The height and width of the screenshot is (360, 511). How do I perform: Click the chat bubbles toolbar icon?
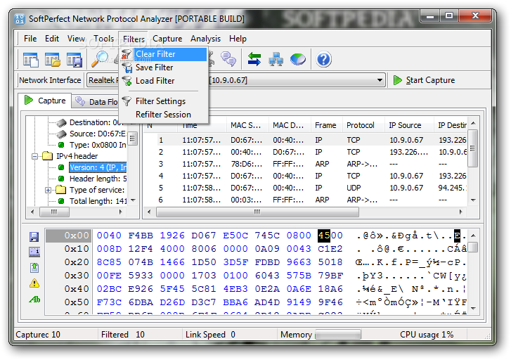[228, 59]
